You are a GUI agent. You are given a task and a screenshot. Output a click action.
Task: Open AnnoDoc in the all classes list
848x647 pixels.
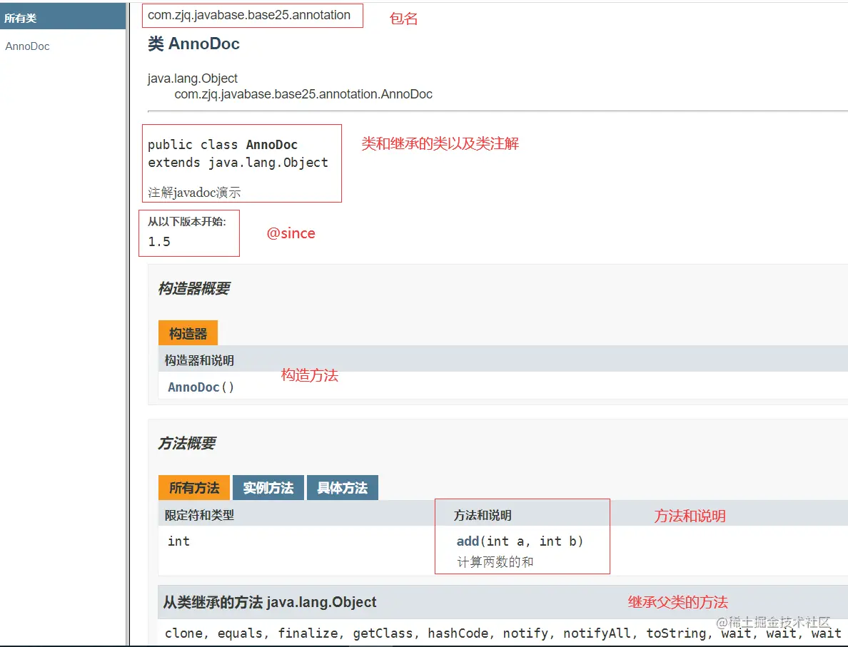(x=28, y=46)
